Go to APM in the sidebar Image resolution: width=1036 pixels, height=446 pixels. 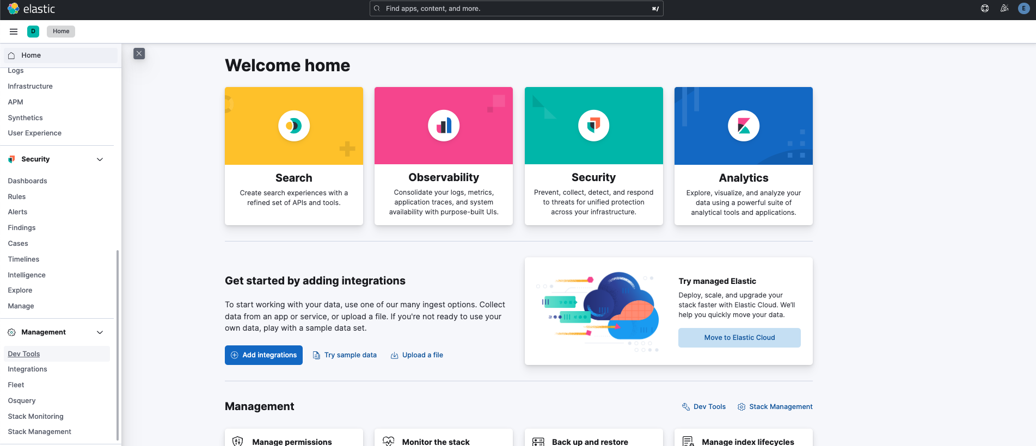(x=15, y=102)
